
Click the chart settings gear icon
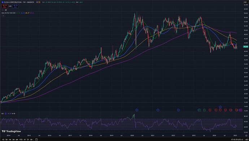coord(246,136)
